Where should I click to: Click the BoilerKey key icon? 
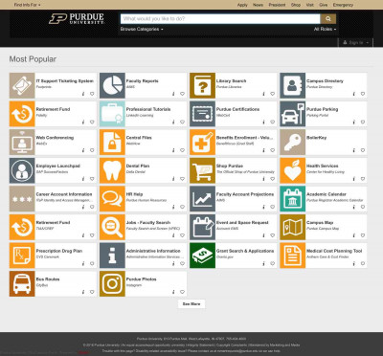click(x=293, y=143)
